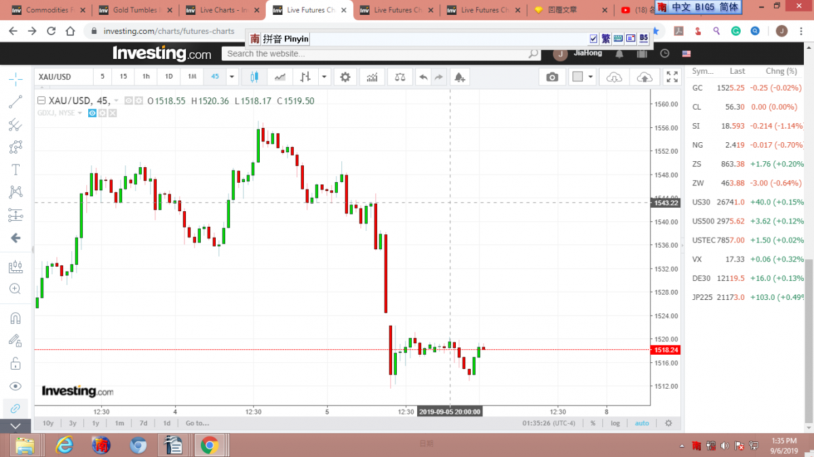Click the Indicators bar-chart icon

click(x=372, y=77)
